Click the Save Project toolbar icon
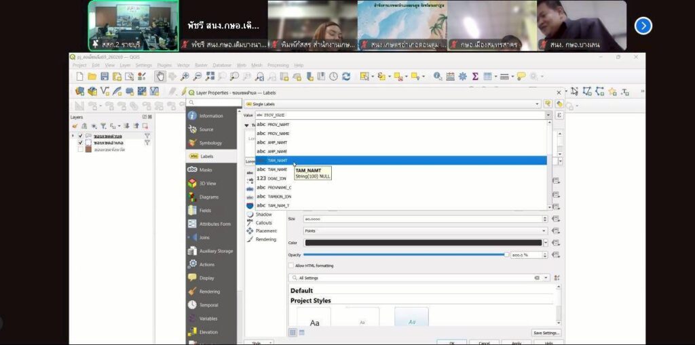The height and width of the screenshot is (345, 695). 105,77
